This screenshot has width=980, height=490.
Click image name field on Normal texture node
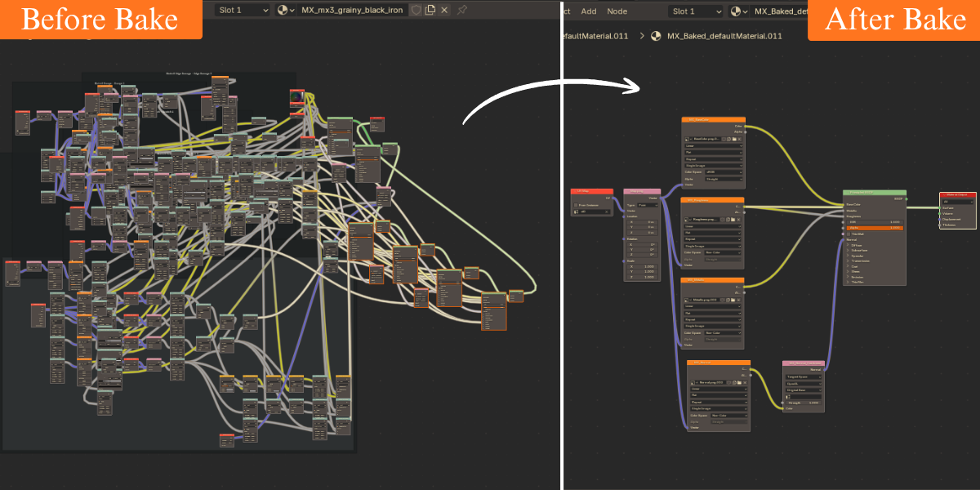tap(710, 382)
